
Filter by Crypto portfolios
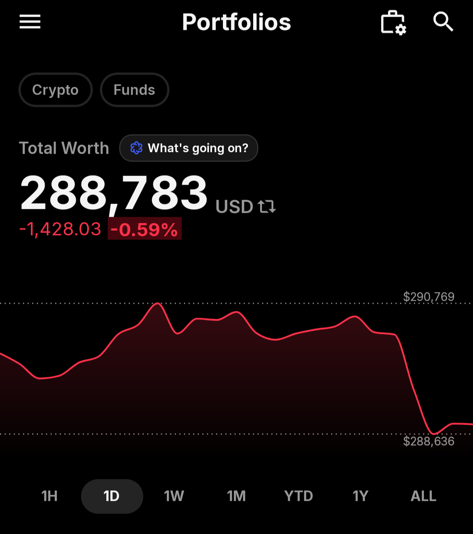pyautogui.click(x=56, y=90)
